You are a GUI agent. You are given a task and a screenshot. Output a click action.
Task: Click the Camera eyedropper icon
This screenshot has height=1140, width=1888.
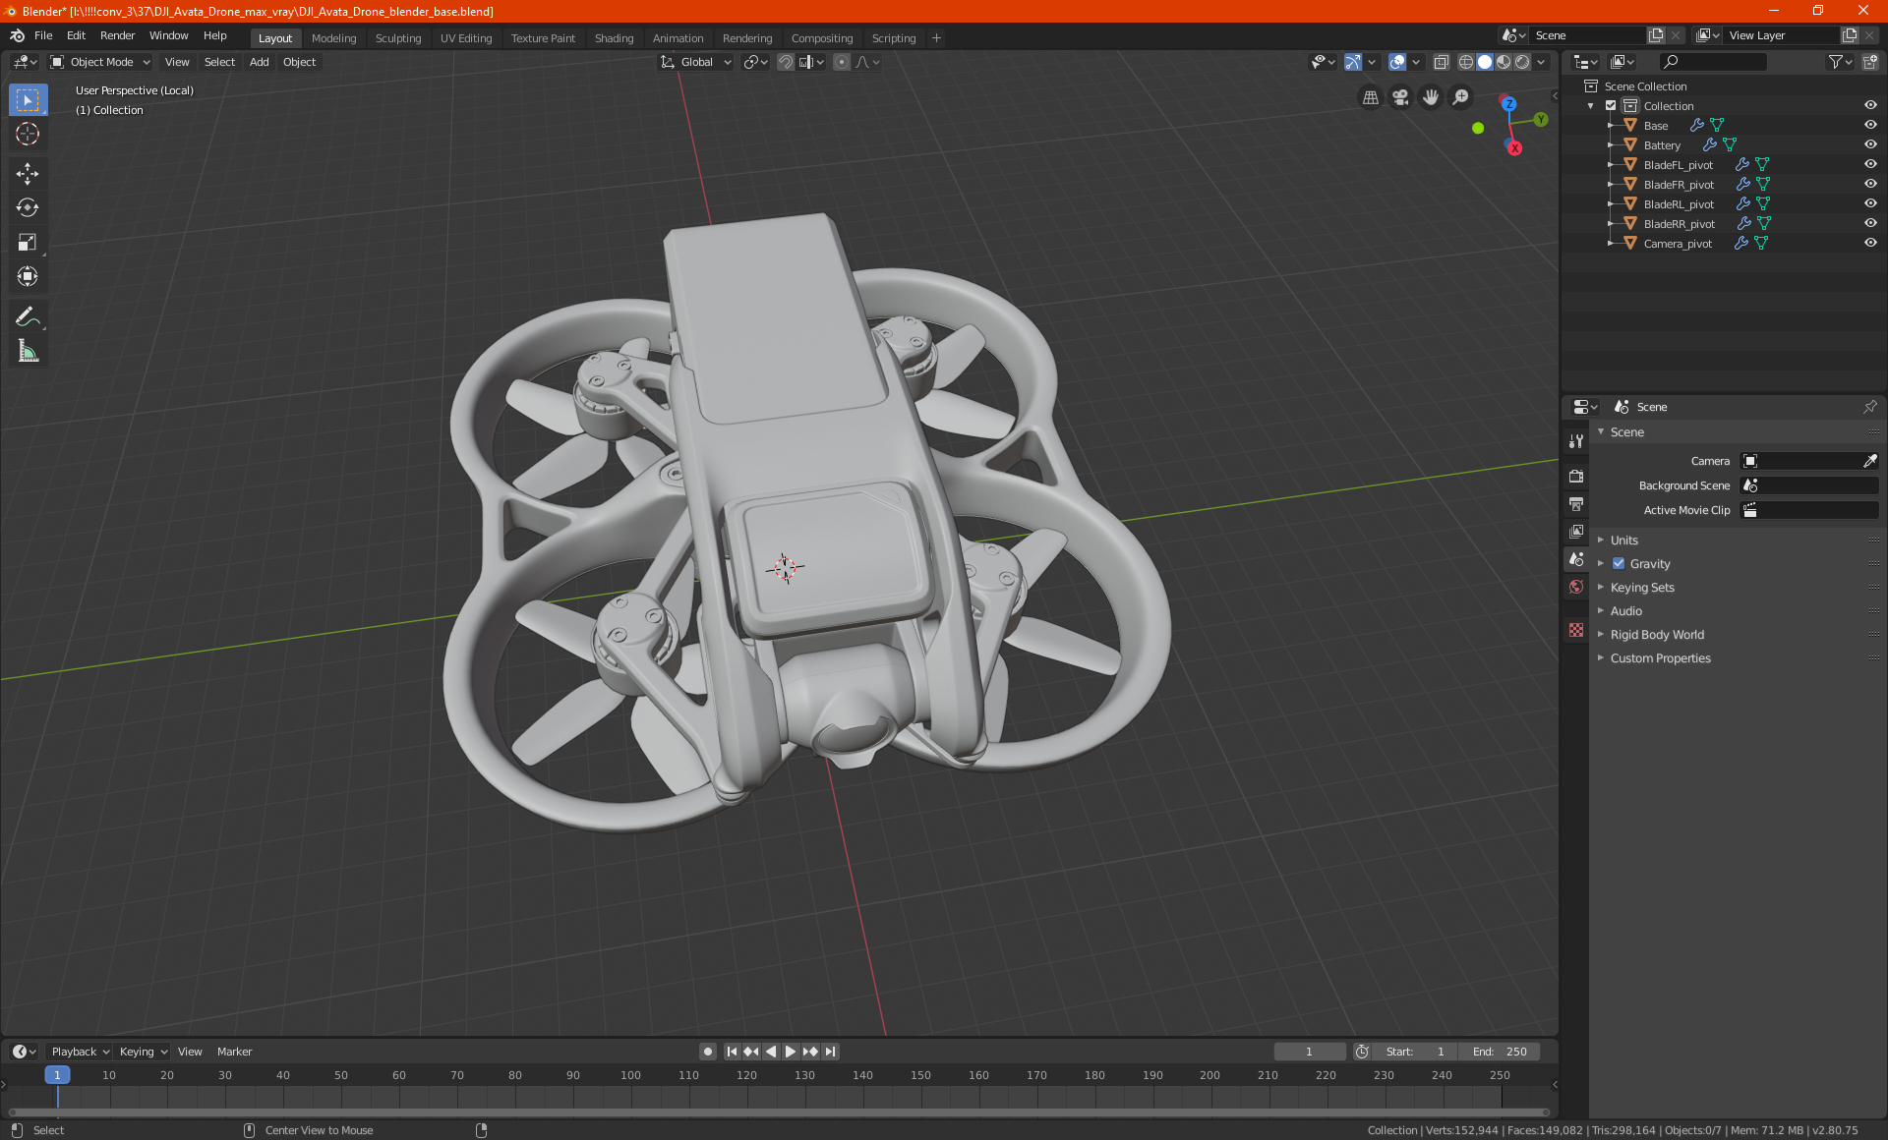pyautogui.click(x=1869, y=461)
